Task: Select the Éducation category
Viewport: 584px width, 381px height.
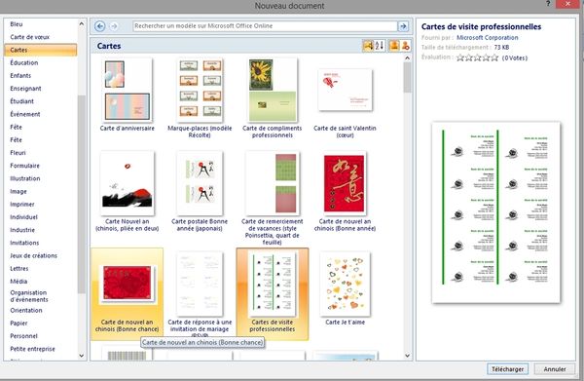Action: point(24,62)
